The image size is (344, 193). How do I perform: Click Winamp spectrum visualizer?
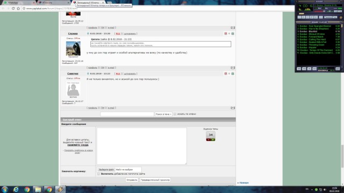pos(305,9)
